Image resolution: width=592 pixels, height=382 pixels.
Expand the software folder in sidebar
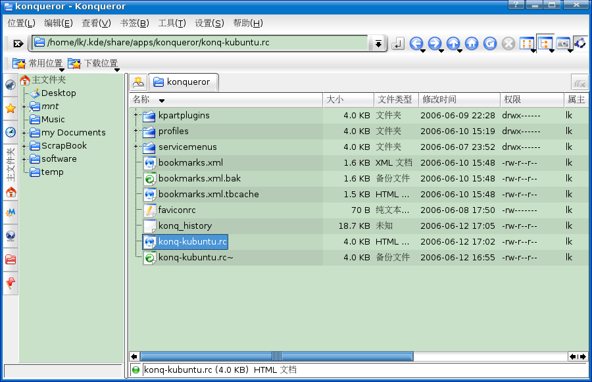pos(24,159)
